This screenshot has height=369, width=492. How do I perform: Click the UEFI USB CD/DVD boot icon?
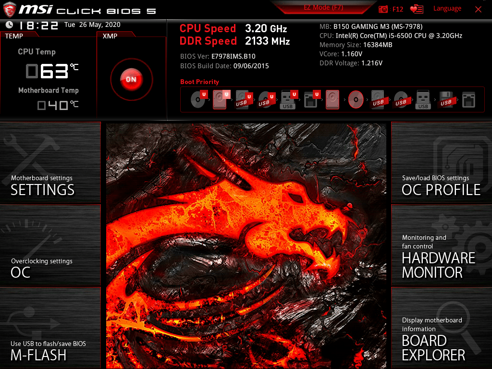click(267, 99)
